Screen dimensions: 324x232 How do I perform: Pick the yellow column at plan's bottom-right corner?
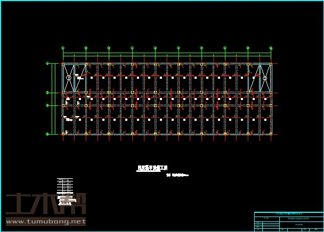(x=271, y=134)
